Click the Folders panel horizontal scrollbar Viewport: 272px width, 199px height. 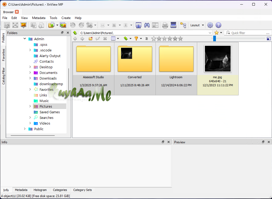point(33,135)
